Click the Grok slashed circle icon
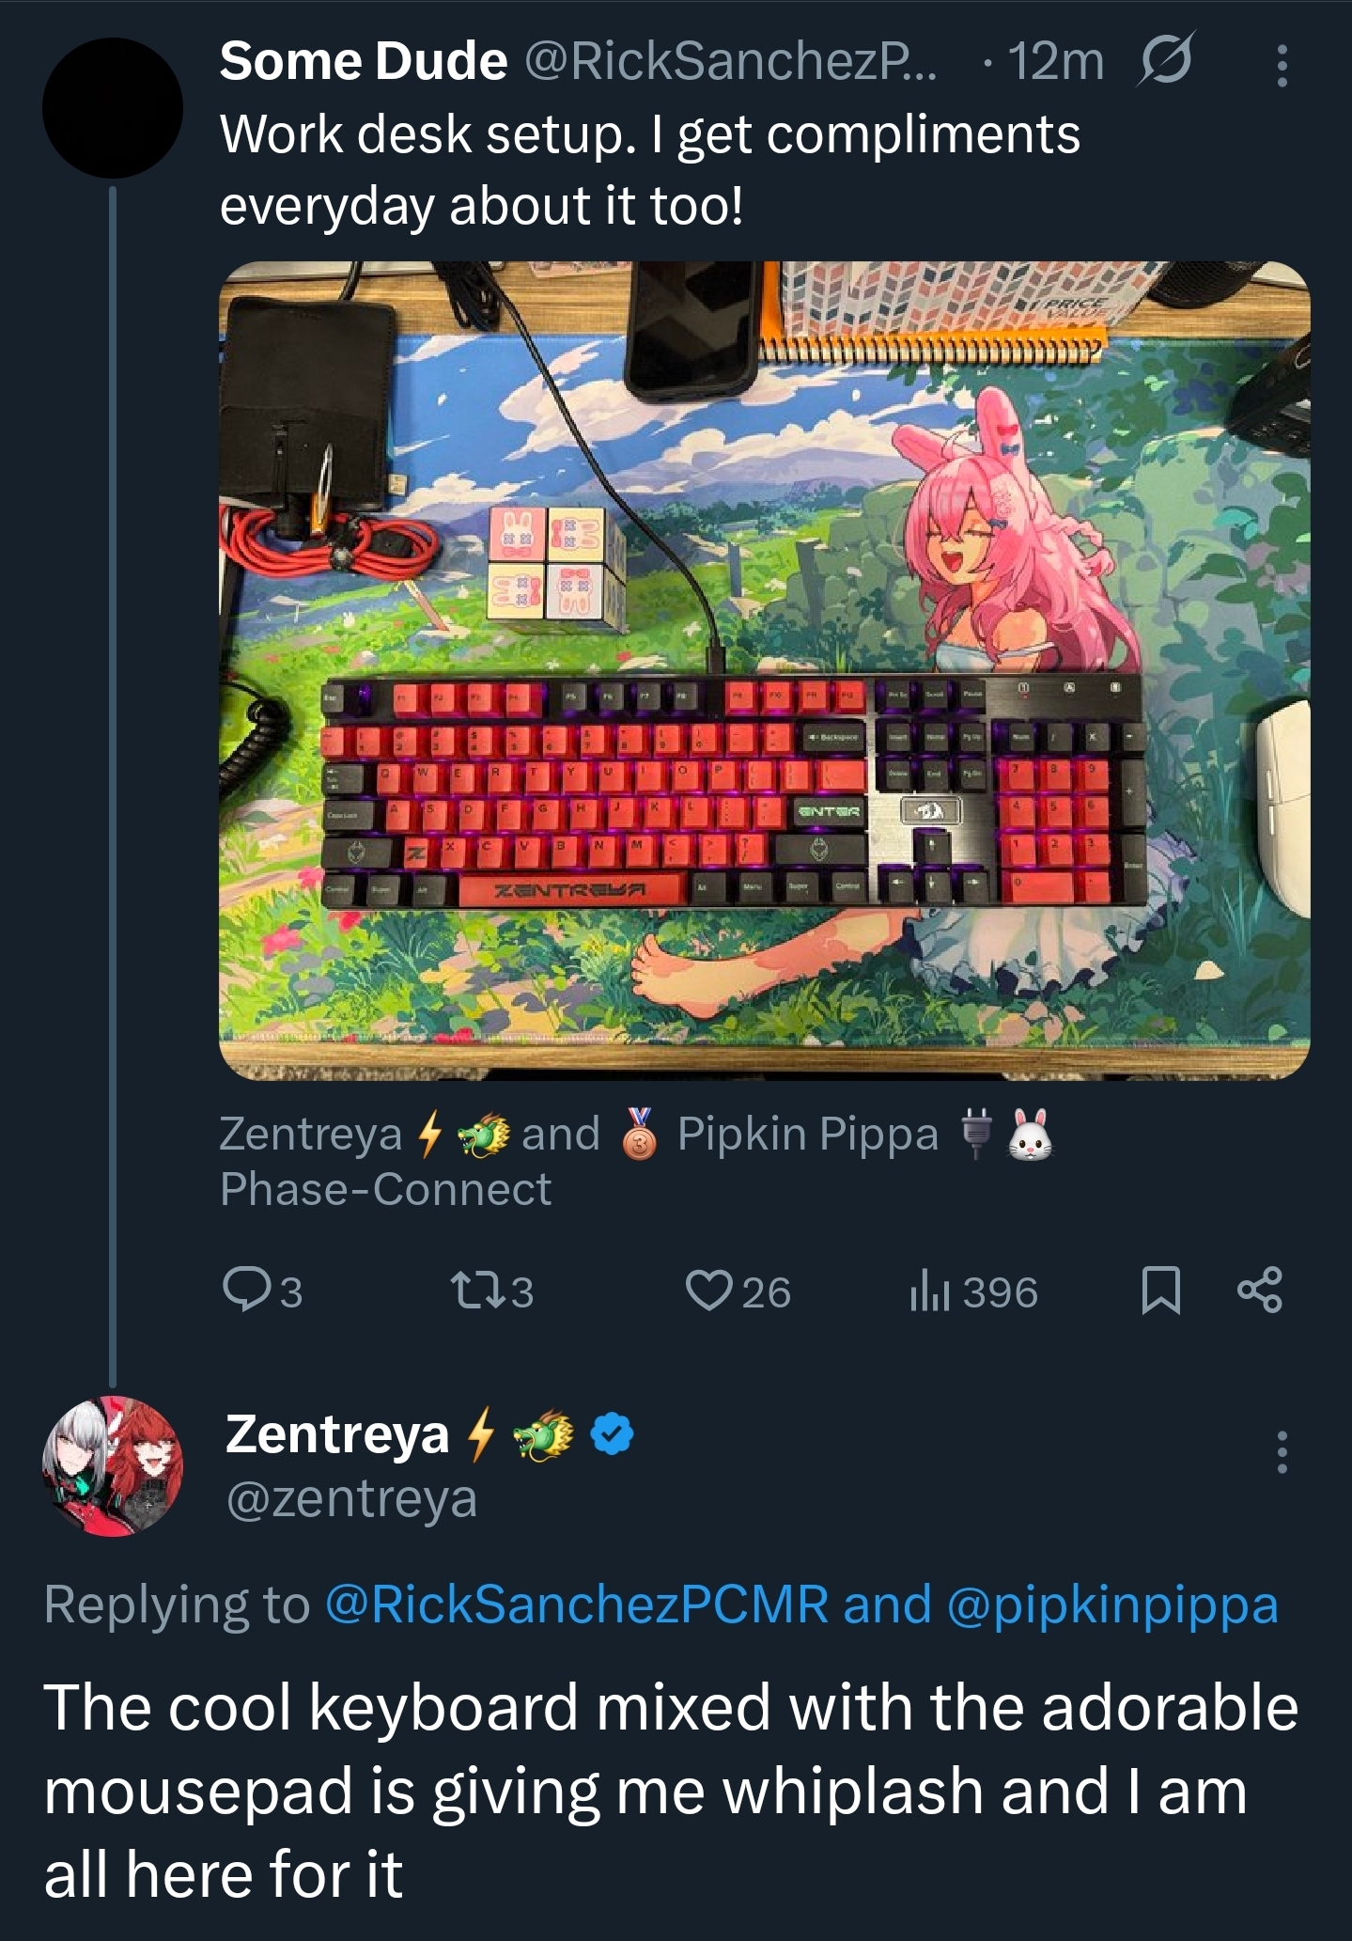 tap(1166, 60)
